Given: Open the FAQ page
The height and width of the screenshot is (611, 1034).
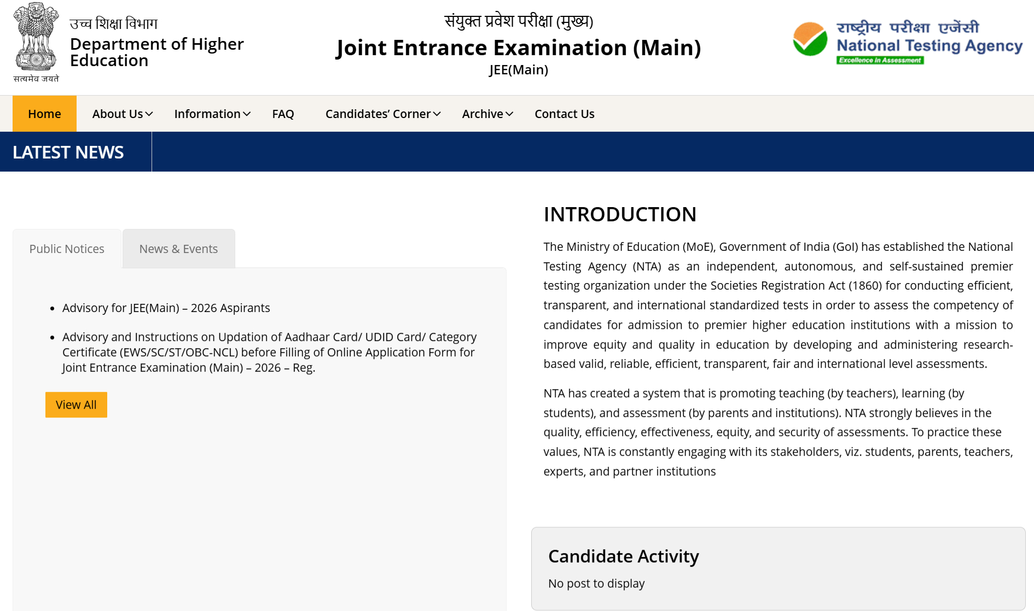Looking at the screenshot, I should click(x=283, y=114).
